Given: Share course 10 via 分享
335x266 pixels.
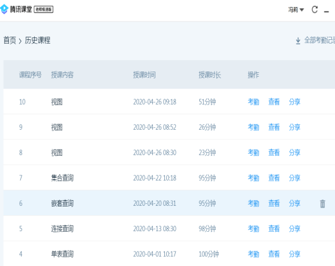Looking at the screenshot, I should point(294,102).
